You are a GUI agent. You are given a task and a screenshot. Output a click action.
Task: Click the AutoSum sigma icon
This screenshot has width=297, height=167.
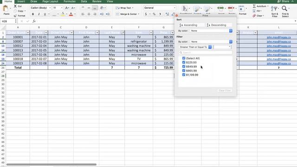254,6
